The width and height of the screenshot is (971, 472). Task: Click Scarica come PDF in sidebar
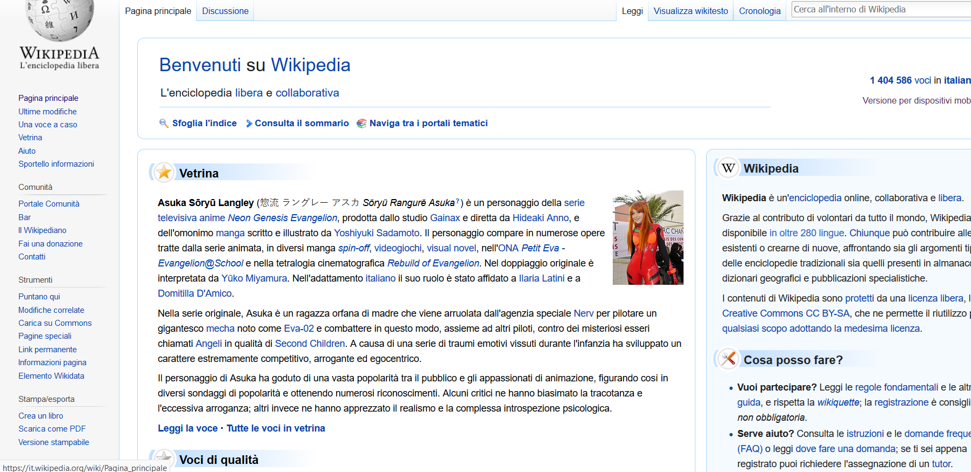(52, 429)
